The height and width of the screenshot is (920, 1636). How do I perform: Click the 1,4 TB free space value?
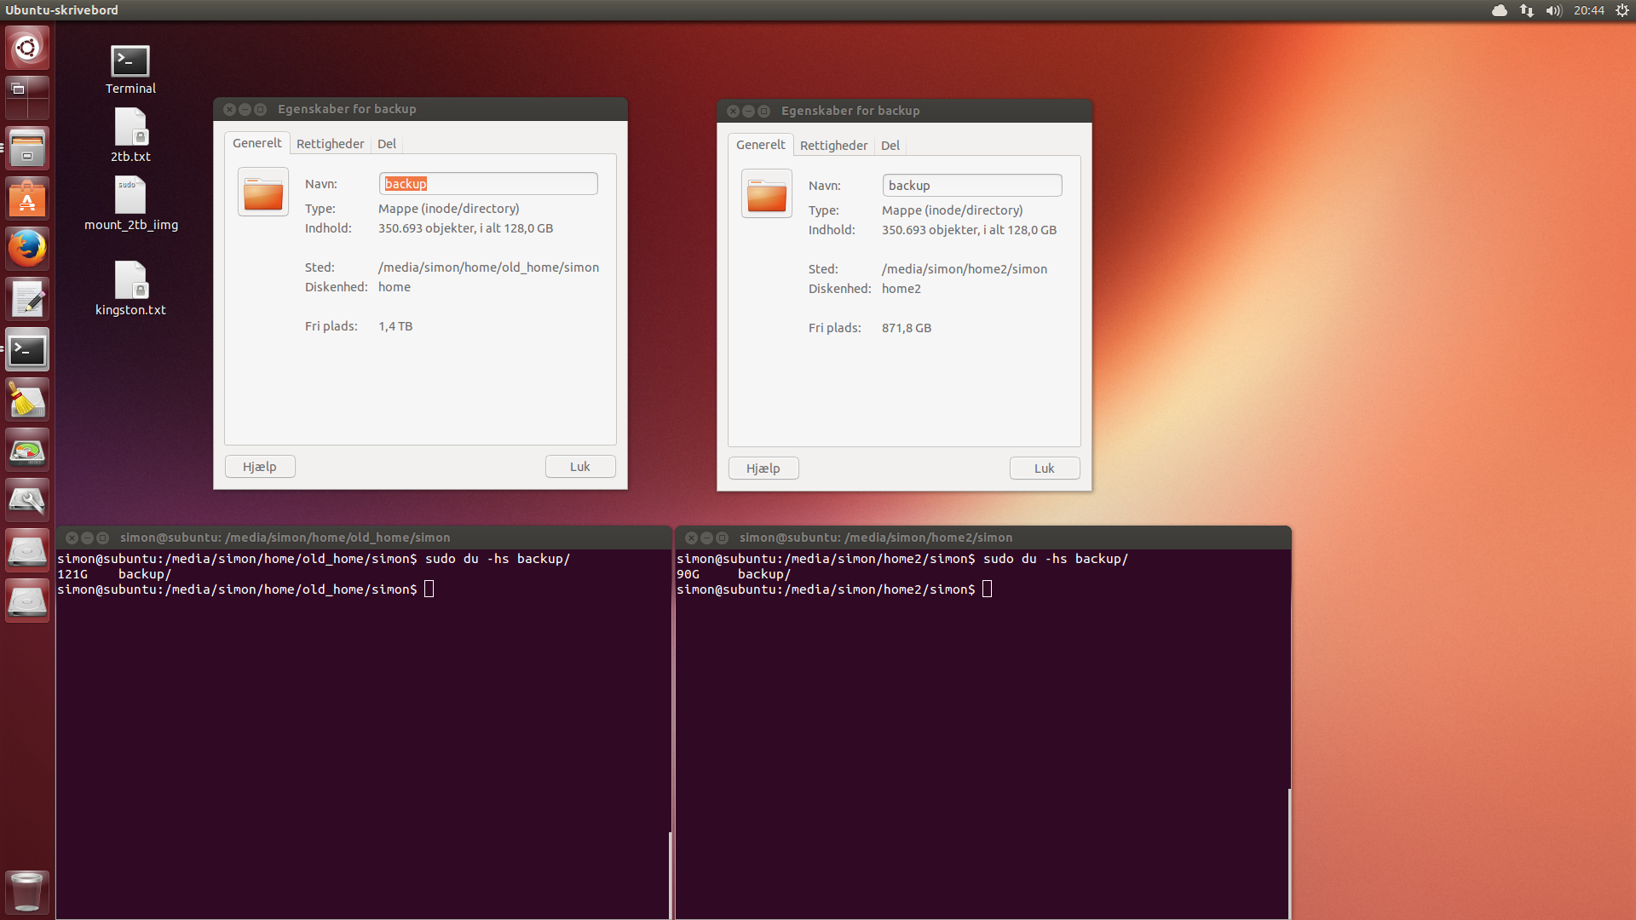point(395,326)
